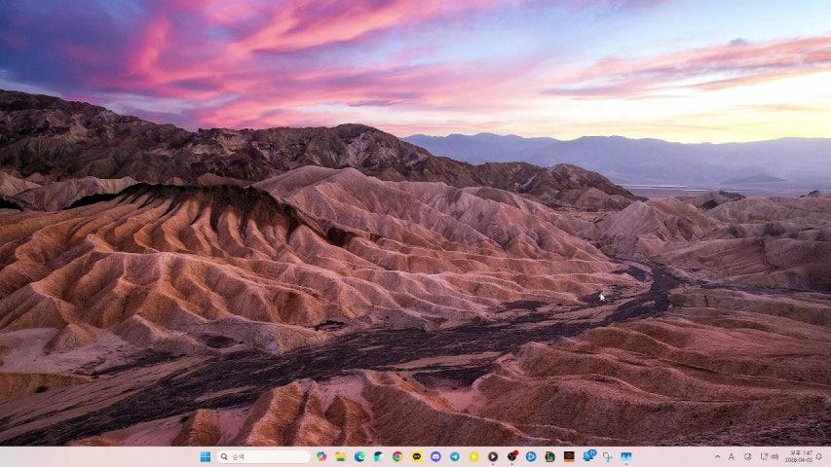The width and height of the screenshot is (831, 467).
Task: Click the taskbar search box
Action: (263, 456)
